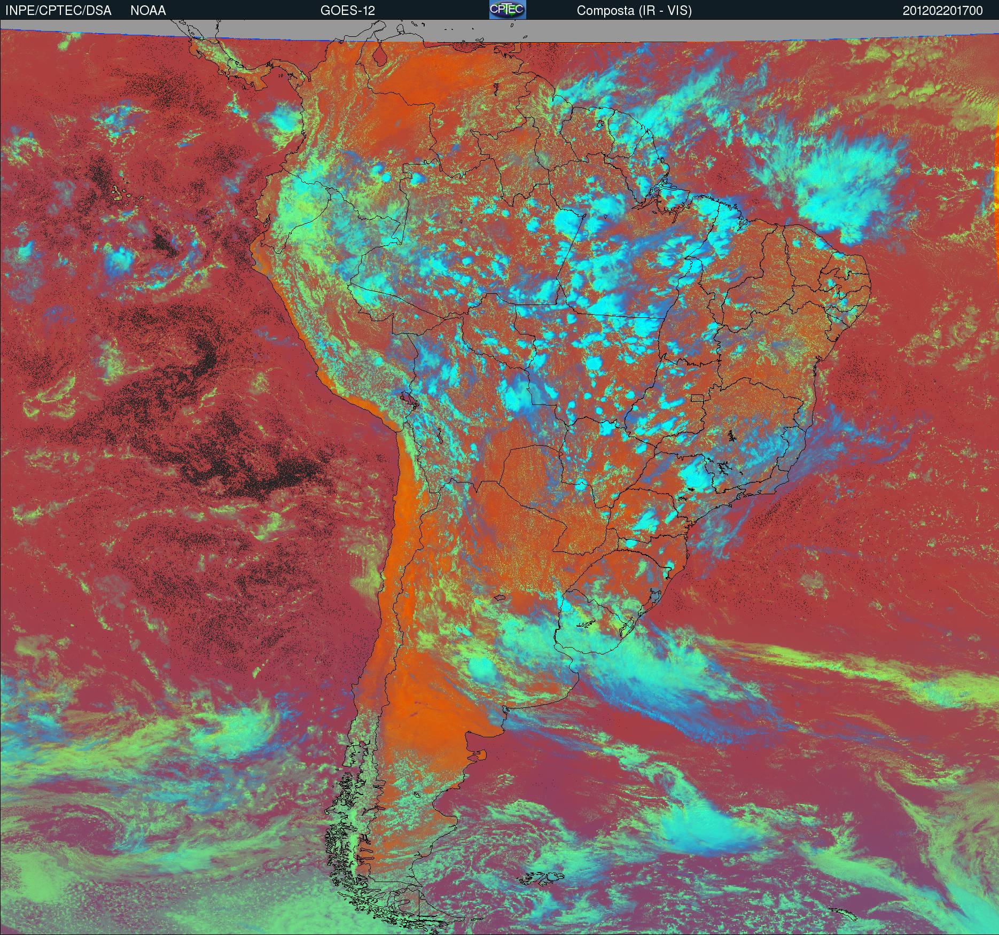Click the GOES-12 satellite label
The width and height of the screenshot is (999, 935).
(x=348, y=11)
